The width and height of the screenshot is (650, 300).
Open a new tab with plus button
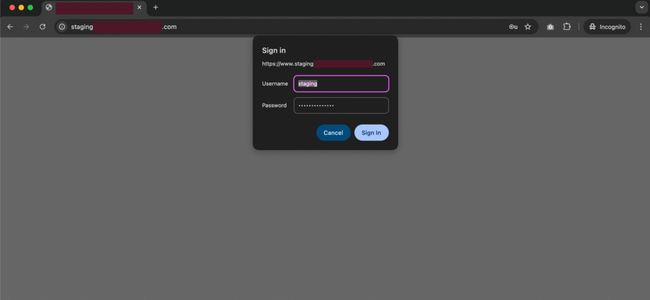156,8
